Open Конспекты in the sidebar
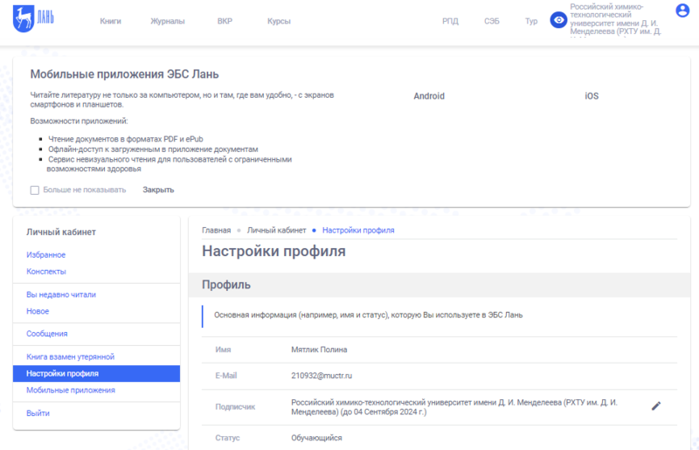Image resolution: width=699 pixels, height=450 pixels. coord(46,272)
